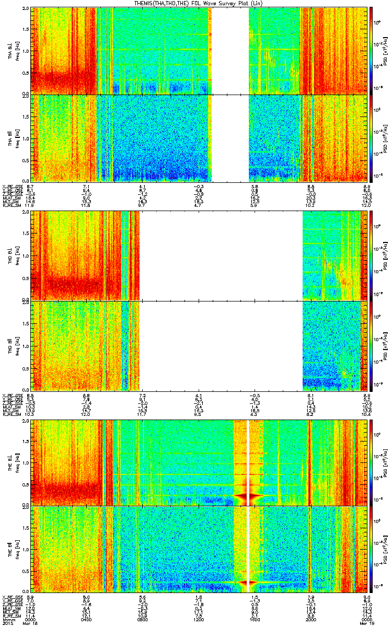Click the THA B⊥ PSD color bar

coord(372,50)
